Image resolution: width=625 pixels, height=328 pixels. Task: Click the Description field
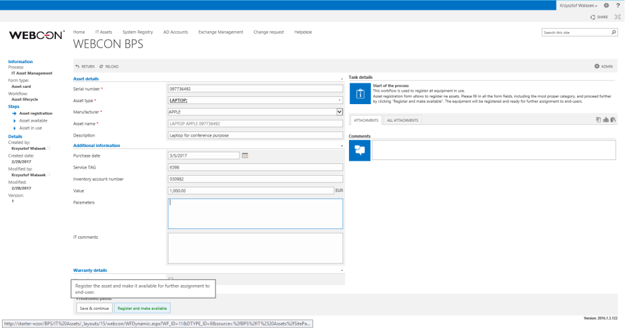click(255, 135)
